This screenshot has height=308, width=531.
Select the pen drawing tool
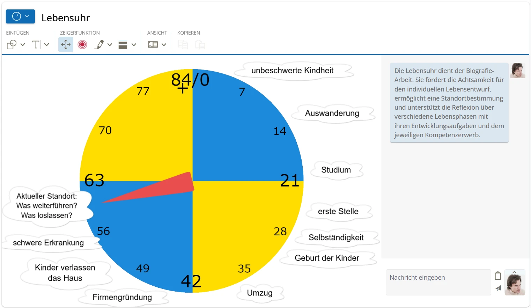99,44
